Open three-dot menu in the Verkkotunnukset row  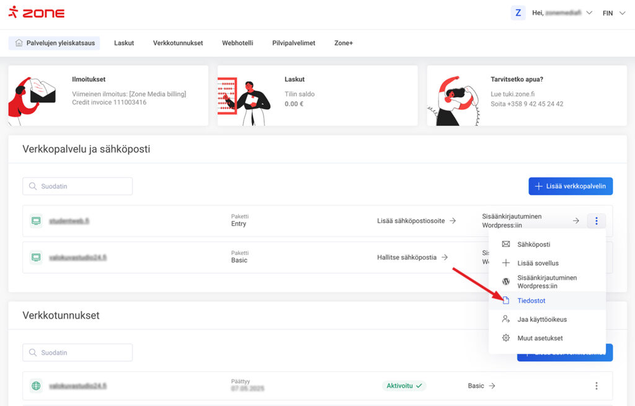tap(596, 386)
